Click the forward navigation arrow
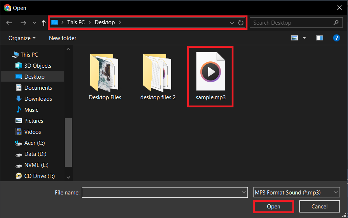The height and width of the screenshot is (218, 348). 23,22
